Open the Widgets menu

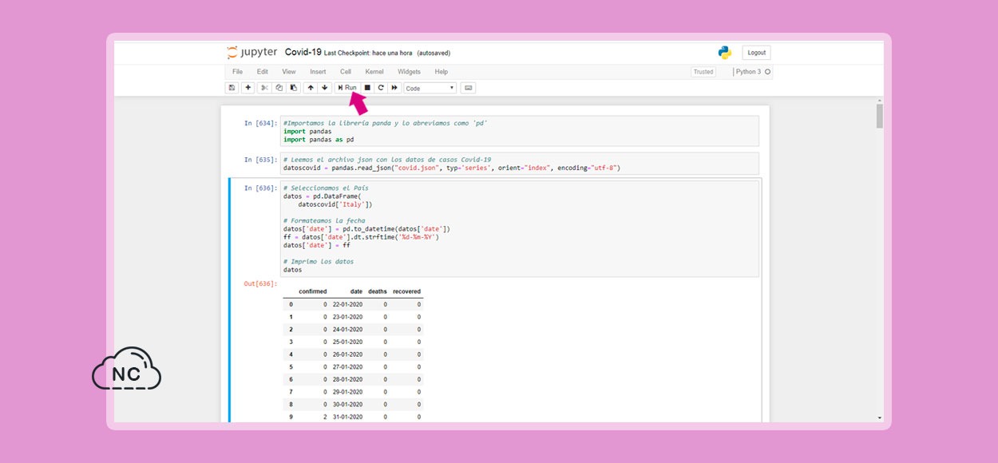click(x=409, y=72)
